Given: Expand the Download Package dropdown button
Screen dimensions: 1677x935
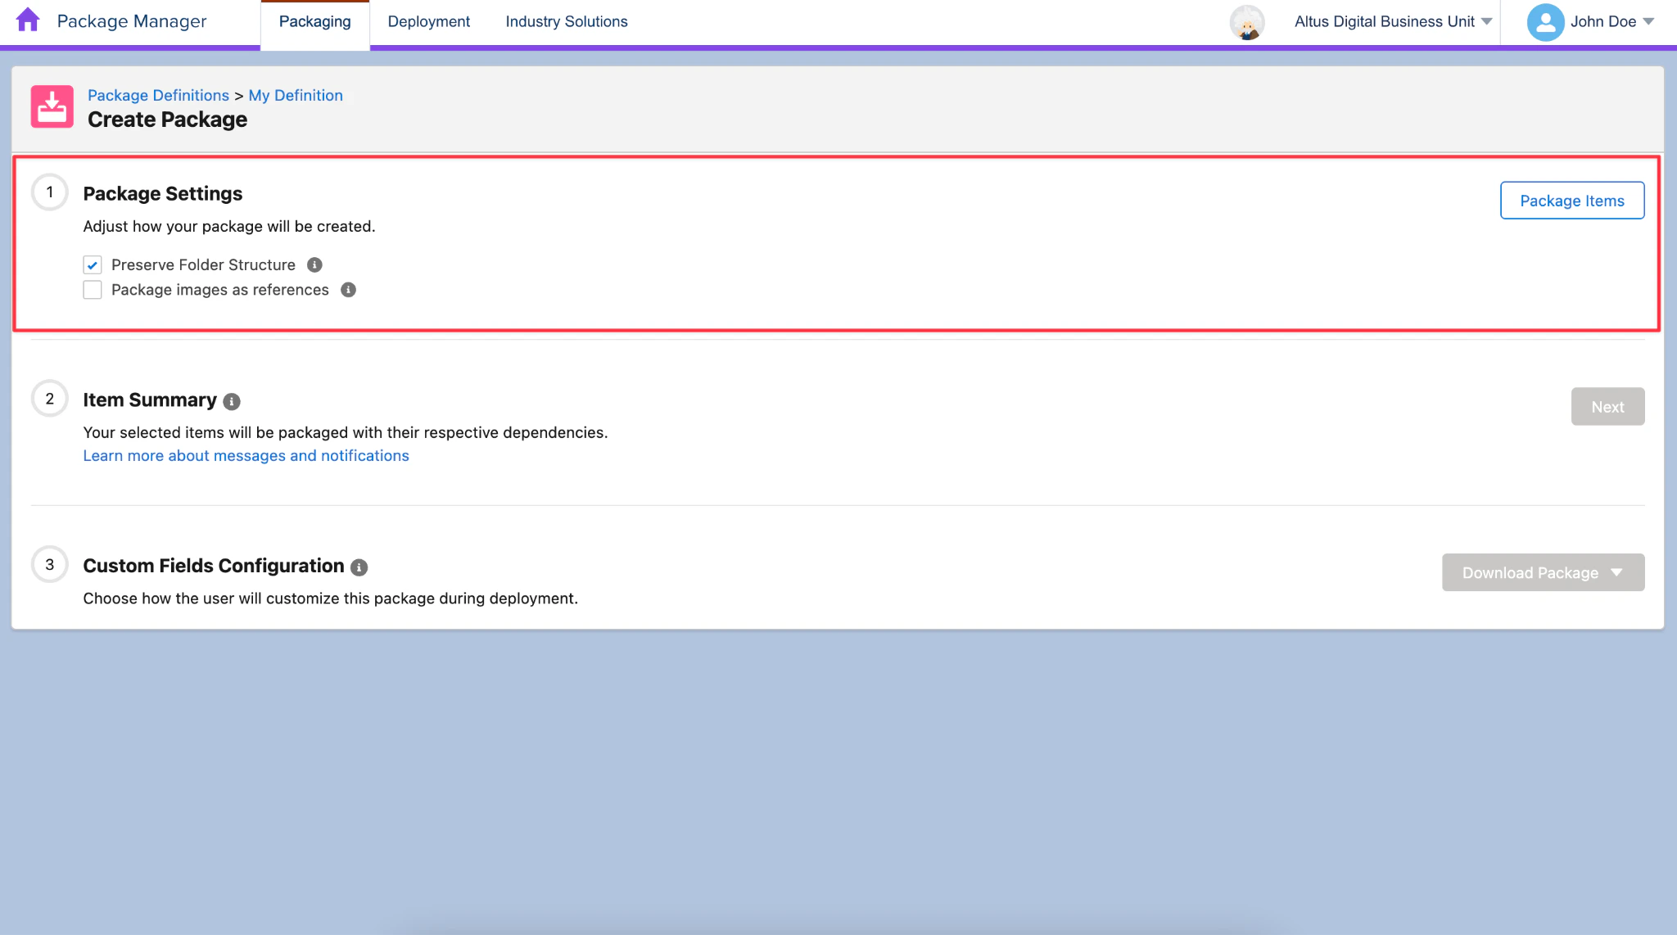Looking at the screenshot, I should point(1543,572).
